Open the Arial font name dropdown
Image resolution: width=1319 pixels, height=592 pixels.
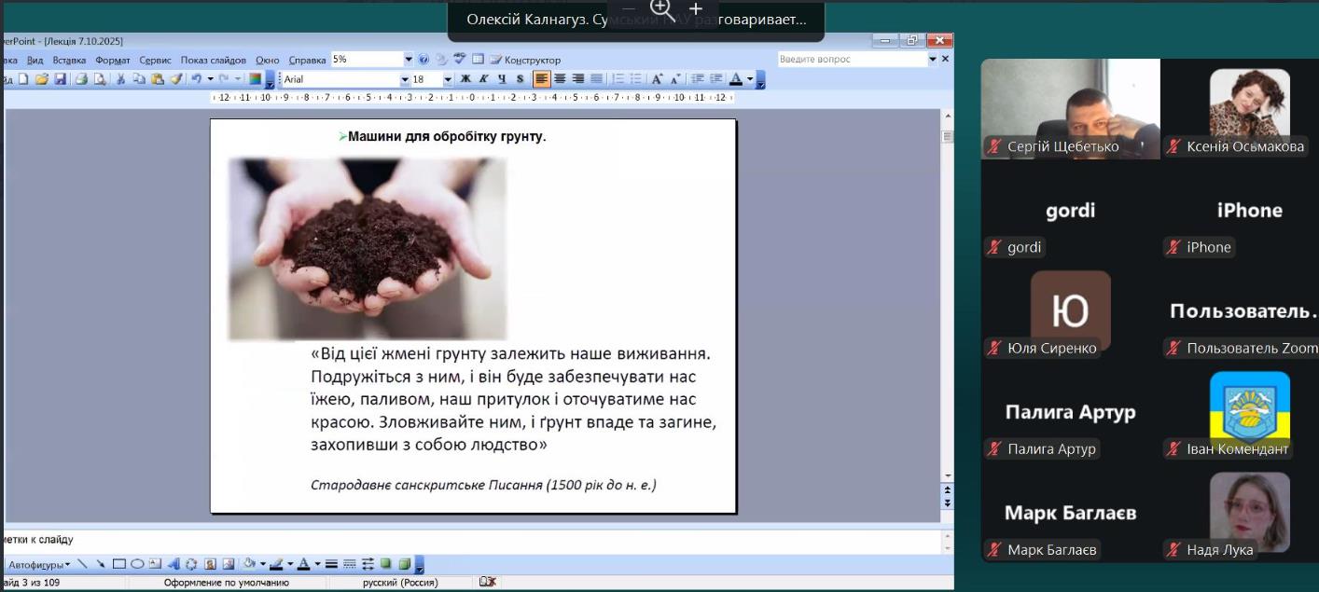coord(405,79)
